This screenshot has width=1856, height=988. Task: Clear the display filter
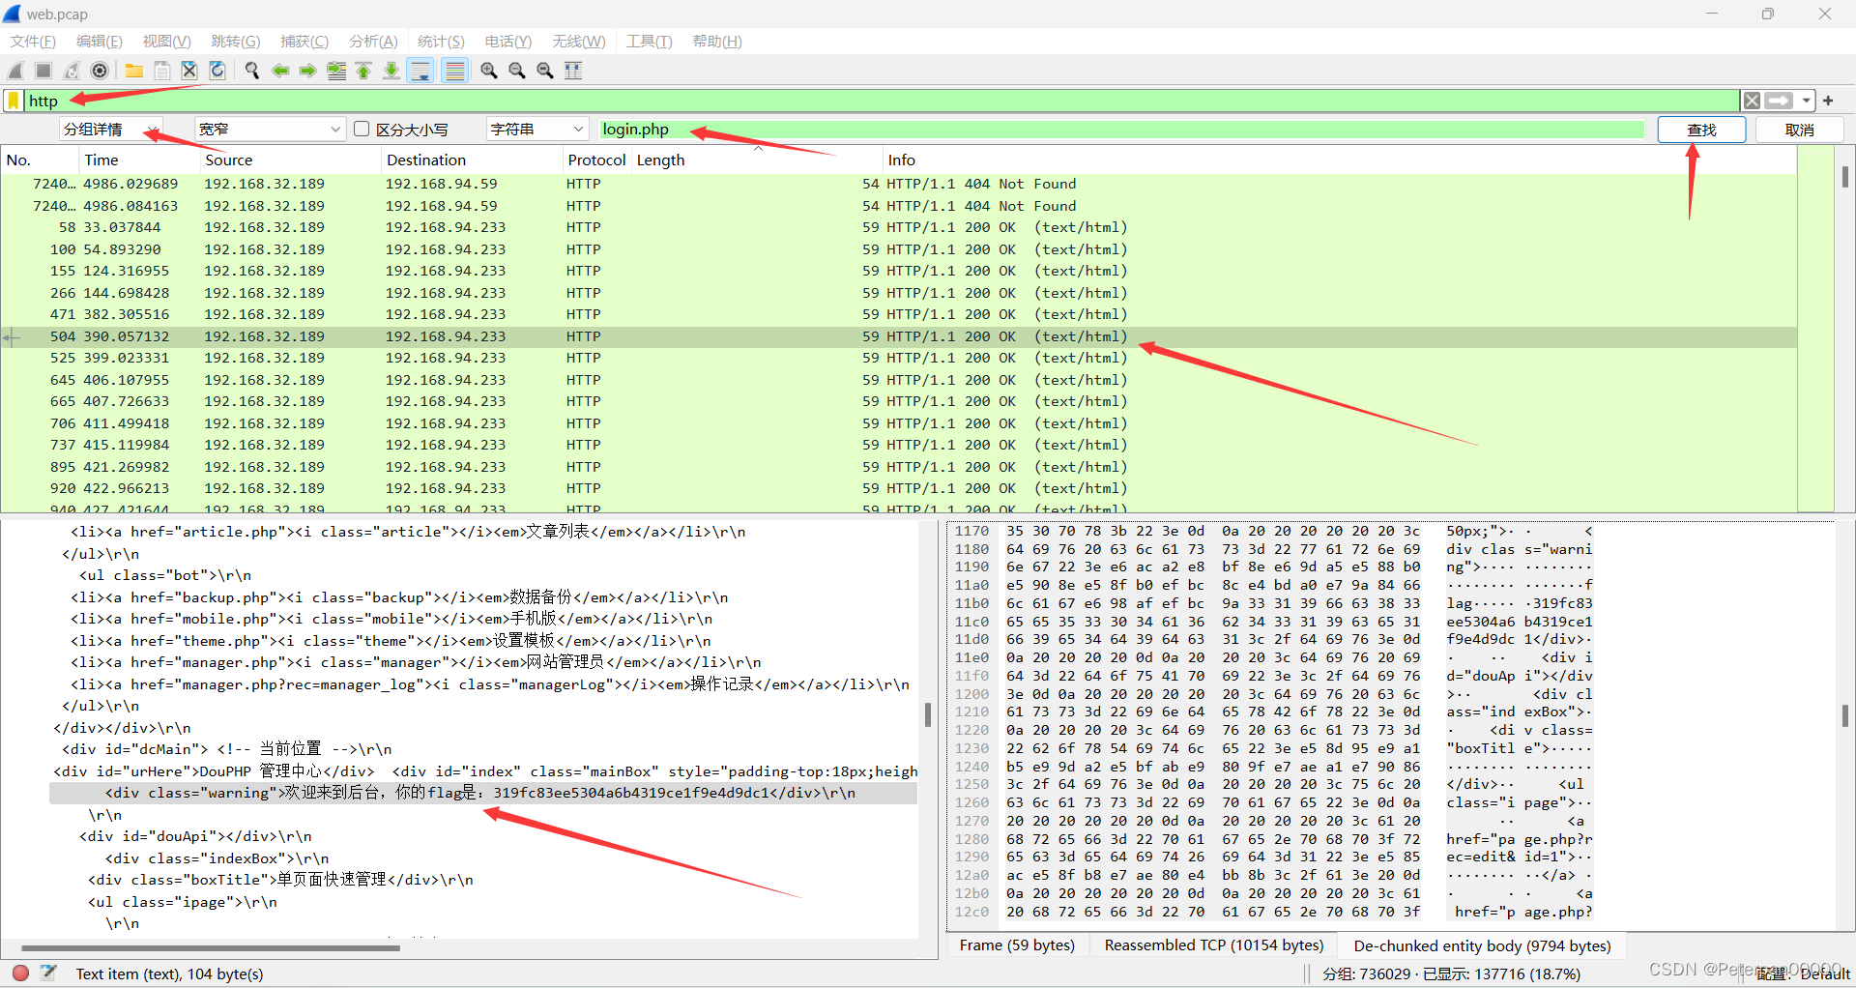(x=1752, y=101)
